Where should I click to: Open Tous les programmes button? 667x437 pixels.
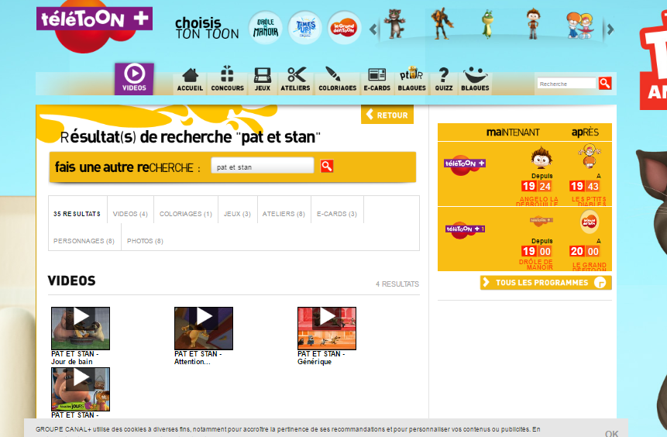(x=546, y=283)
